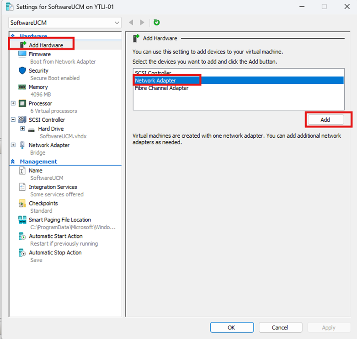Click the Cancel button
This screenshot has width=357, height=339.
click(280, 328)
